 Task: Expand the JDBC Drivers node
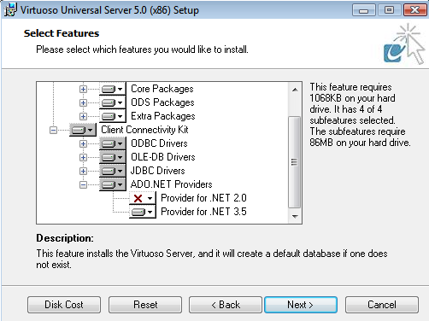tap(83, 171)
